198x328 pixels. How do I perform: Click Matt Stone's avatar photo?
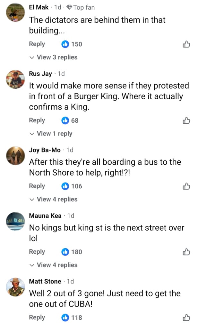pyautogui.click(x=15, y=287)
